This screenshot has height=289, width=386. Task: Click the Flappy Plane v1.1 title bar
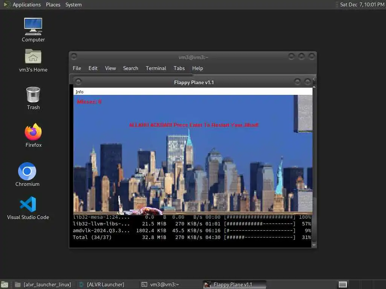point(194,82)
